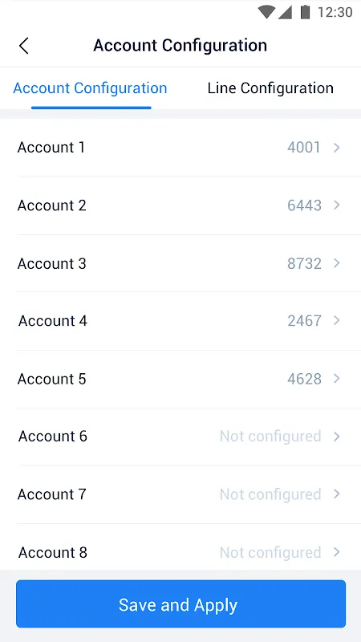The image size is (361, 642).
Task: Tap the Save and Apply button
Action: [x=181, y=604]
